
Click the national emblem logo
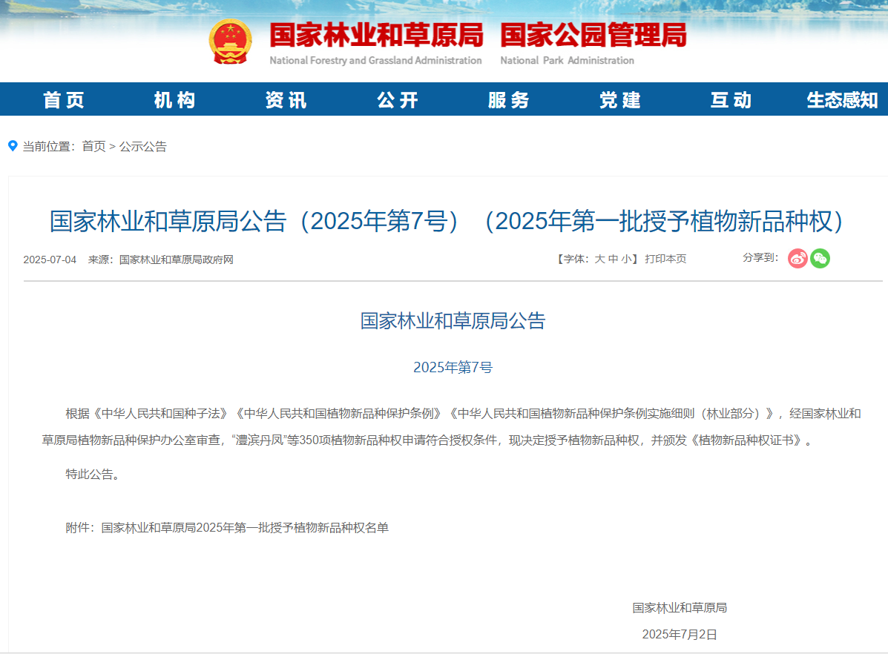[x=230, y=42]
